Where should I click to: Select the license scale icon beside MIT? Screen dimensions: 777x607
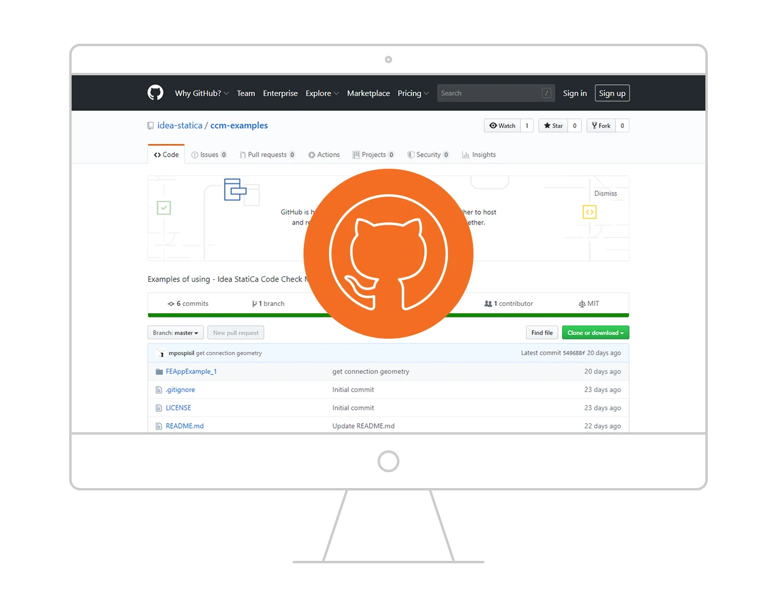[582, 303]
